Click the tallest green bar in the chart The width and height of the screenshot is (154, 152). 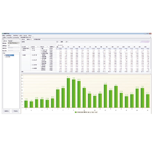coord(68,93)
